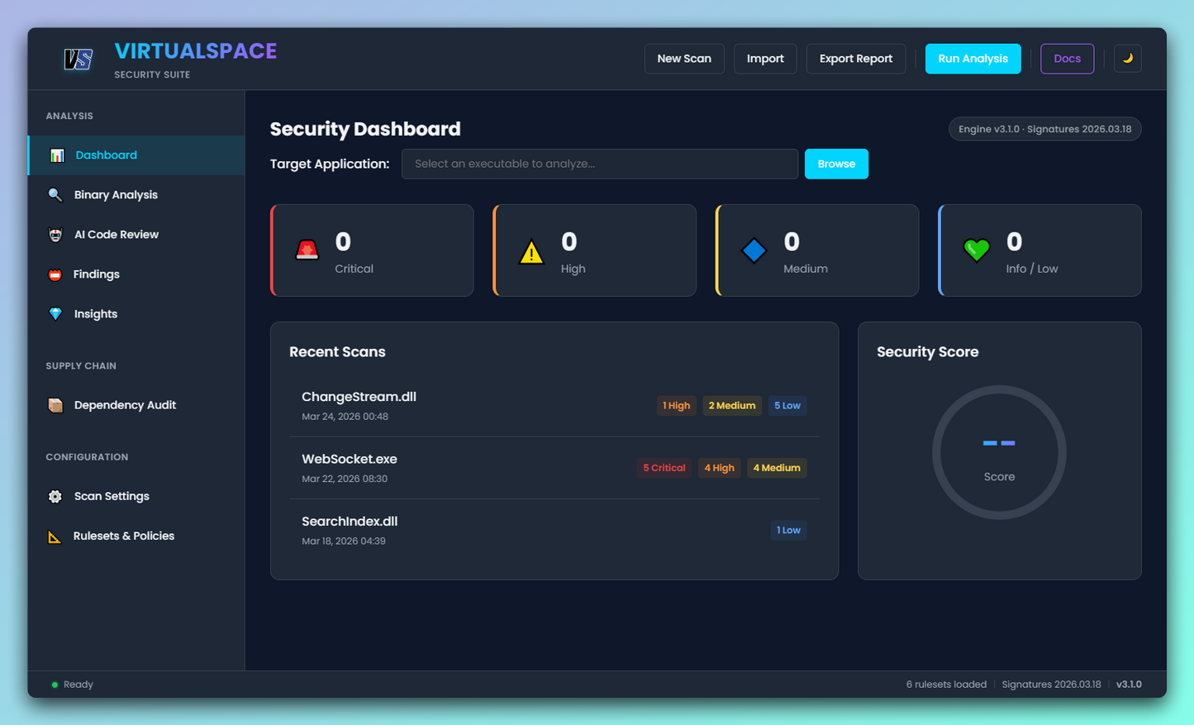The width and height of the screenshot is (1194, 725).
Task: Select the Rulesets & Policies ruler icon
Action: click(55, 536)
